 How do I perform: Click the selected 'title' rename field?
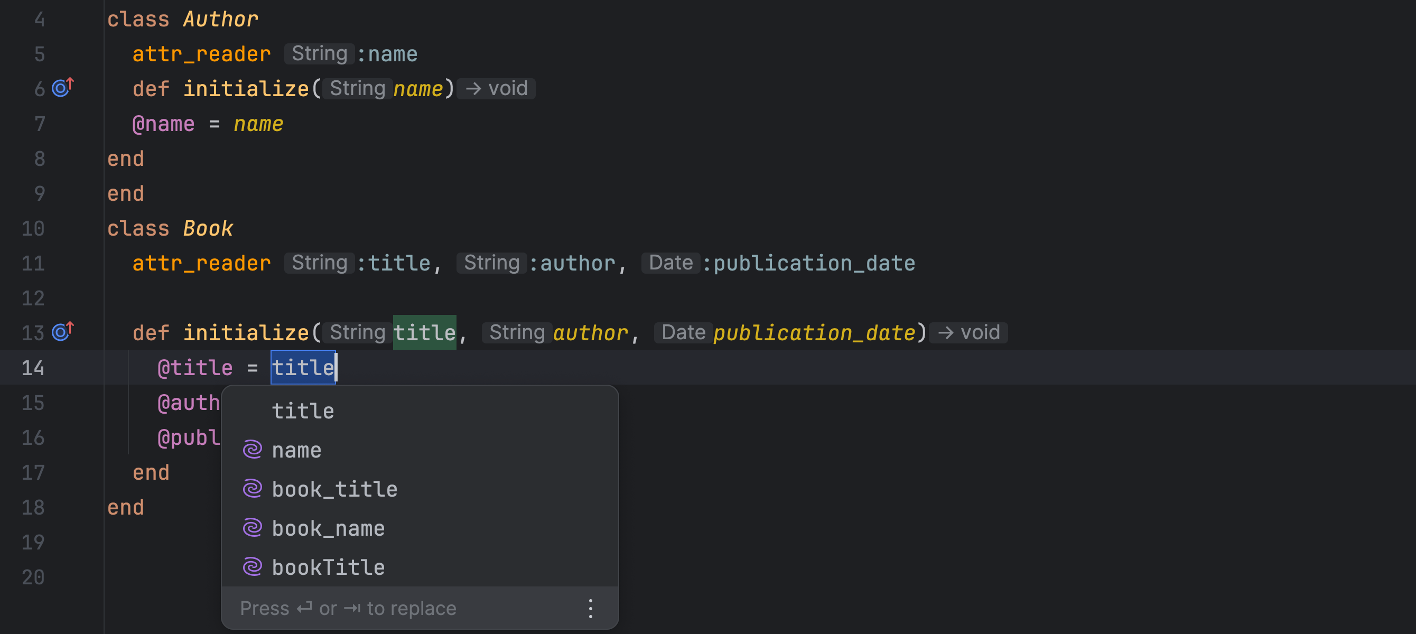303,367
